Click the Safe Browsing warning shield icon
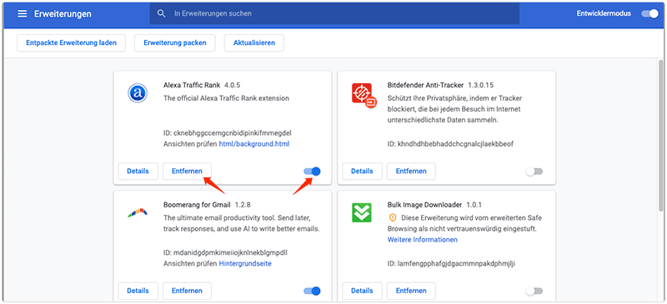The height and width of the screenshot is (304, 667). [393, 217]
